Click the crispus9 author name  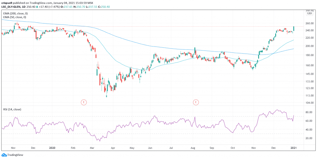click(7, 2)
